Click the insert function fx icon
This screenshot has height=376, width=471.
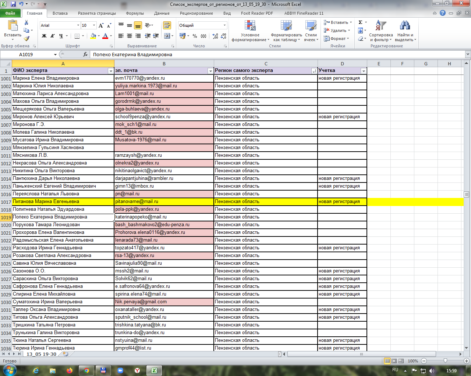coord(85,54)
